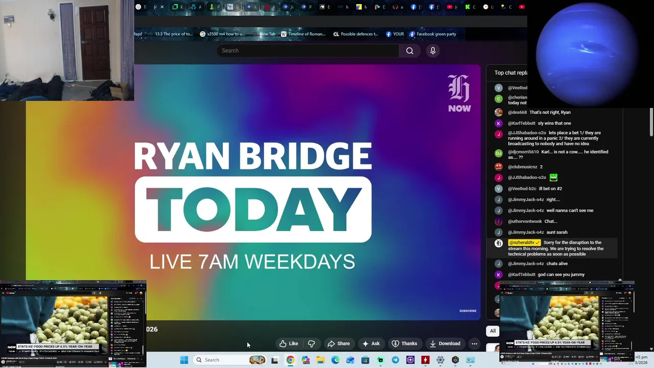Switch to the rightmost YouTube tab
Screen dimensions: 654x368
522,7
